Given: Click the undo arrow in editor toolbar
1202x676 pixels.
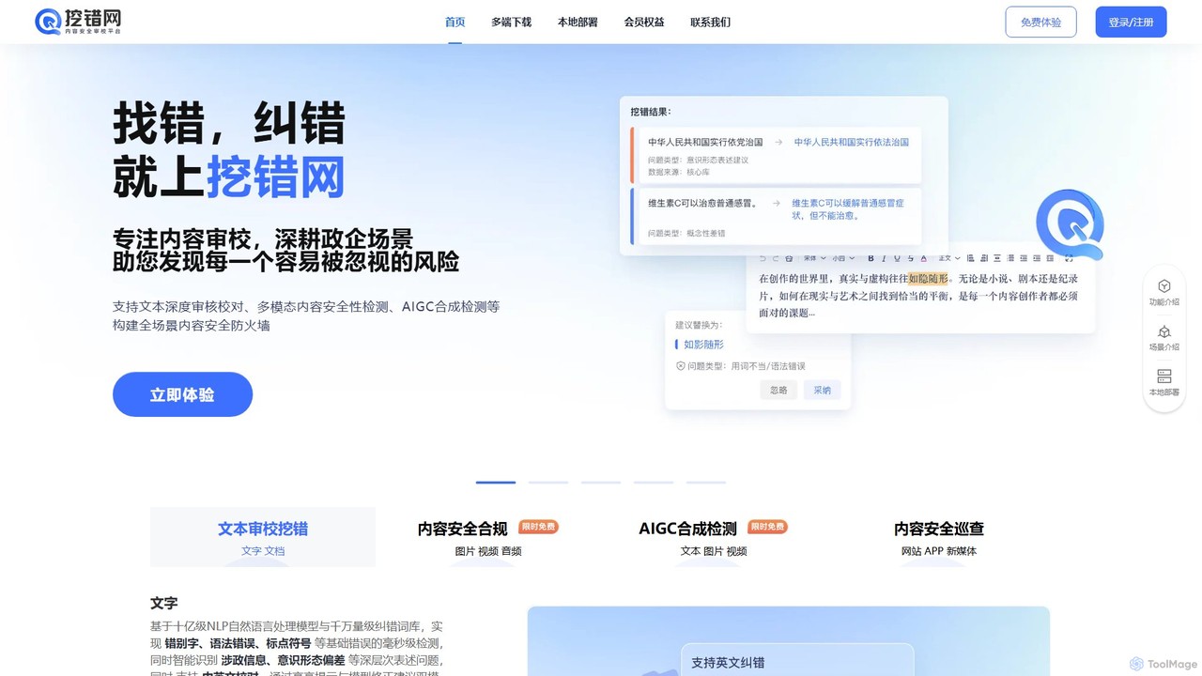Looking at the screenshot, I should pyautogui.click(x=763, y=258).
